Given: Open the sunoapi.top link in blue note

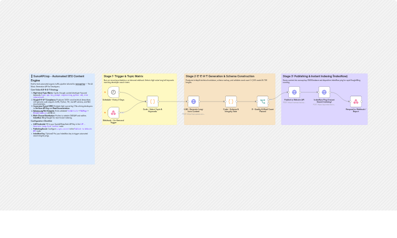Looking at the screenshot, I should [80, 84].
